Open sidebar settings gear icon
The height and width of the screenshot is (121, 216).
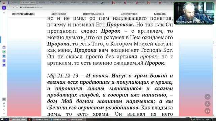[4, 106]
